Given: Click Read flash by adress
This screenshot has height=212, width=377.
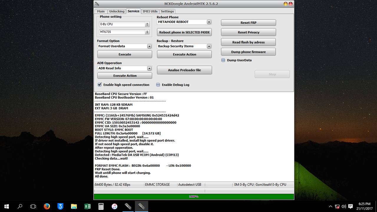Looking at the screenshot, I should [248, 42].
